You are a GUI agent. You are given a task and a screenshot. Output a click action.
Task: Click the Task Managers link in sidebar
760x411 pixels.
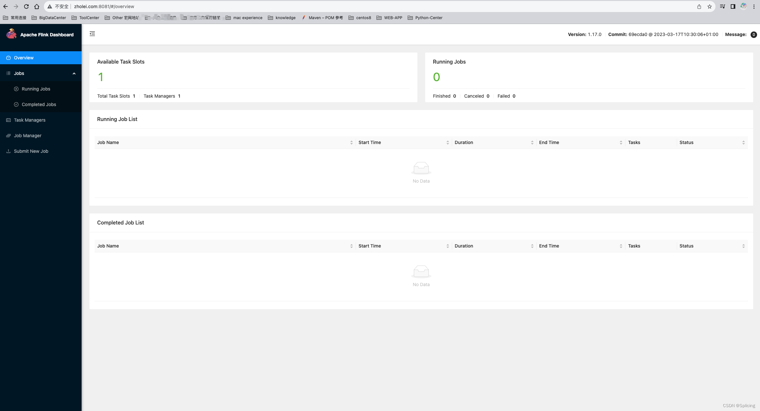[29, 119]
